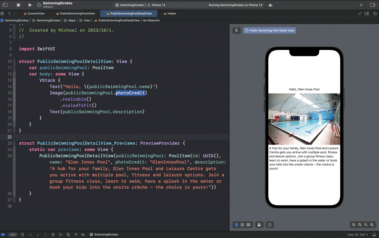The image size is (379, 238).
Task: Stop the running SwimmingStrokes app
Action: click(x=18, y=5)
